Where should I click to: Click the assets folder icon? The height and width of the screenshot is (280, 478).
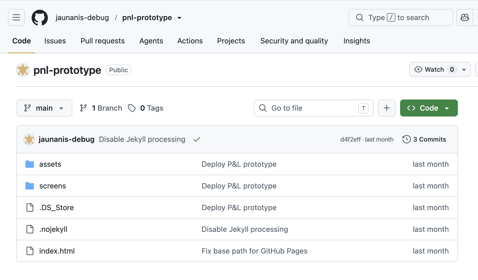[30, 164]
